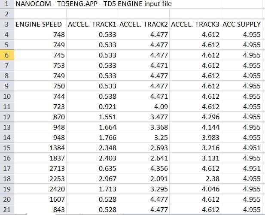Click row header 21

coord(7,209)
